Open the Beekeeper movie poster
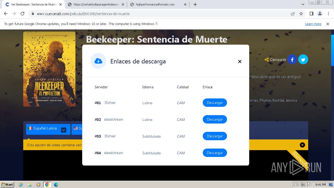This screenshot has width=334, height=188. [x=49, y=69]
